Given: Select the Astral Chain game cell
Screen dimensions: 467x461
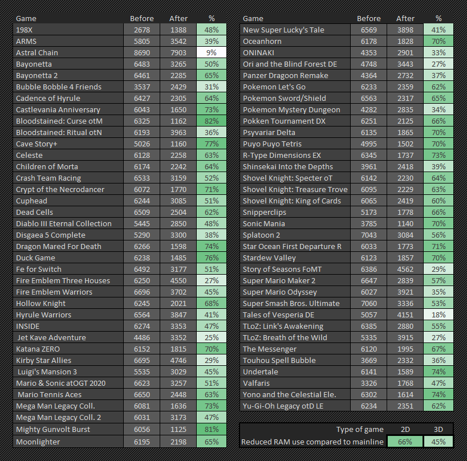Looking at the screenshot, I should pos(68,52).
